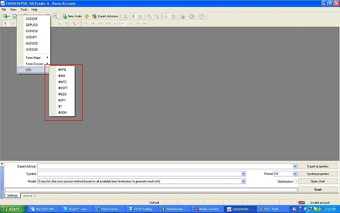340x213 pixels.
Task: Start the strategy test
Action: tap(318, 190)
